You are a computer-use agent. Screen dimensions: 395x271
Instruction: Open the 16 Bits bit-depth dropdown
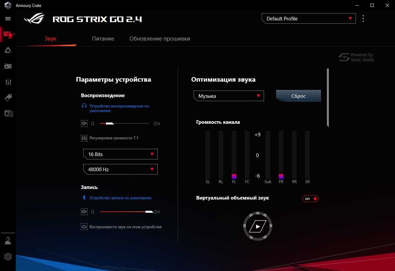[x=120, y=154]
